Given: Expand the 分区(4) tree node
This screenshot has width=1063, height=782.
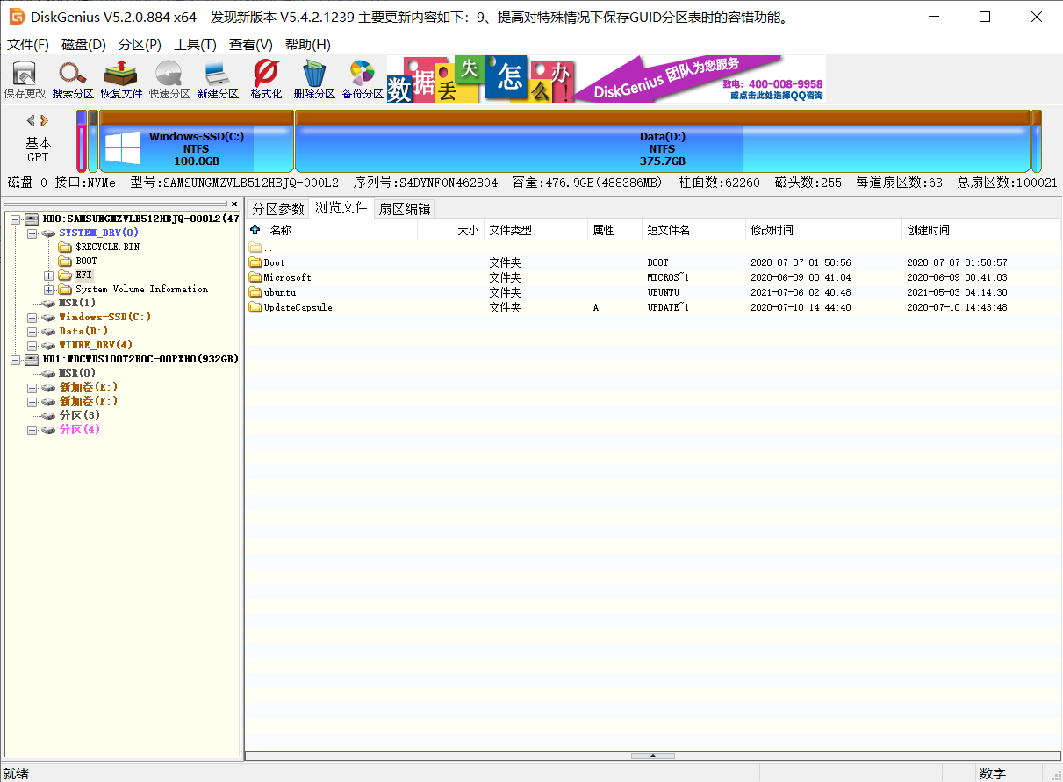Looking at the screenshot, I should point(32,429).
